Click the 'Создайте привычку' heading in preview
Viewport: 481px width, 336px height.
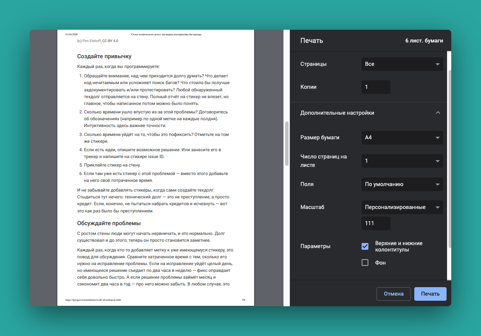tap(104, 56)
